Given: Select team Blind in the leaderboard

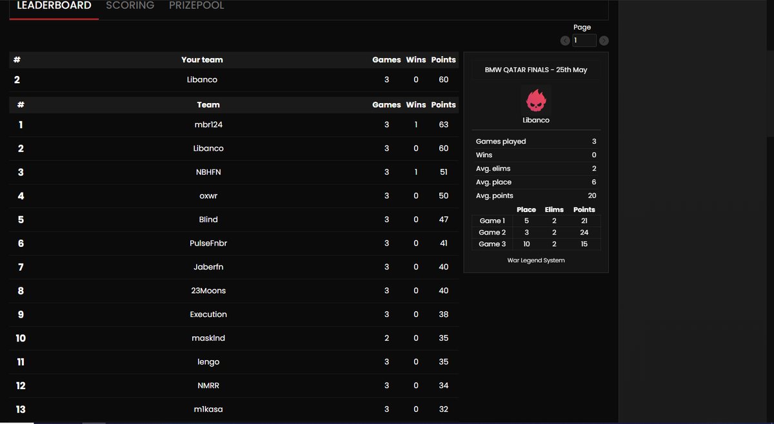Looking at the screenshot, I should [234, 220].
